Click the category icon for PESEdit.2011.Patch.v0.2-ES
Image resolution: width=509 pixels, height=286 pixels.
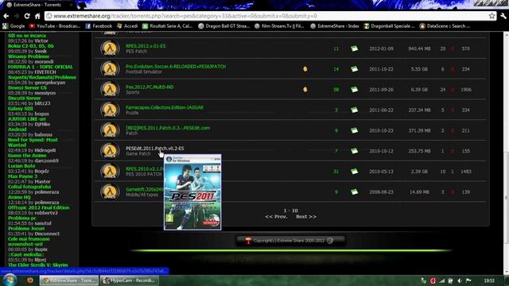[110, 151]
